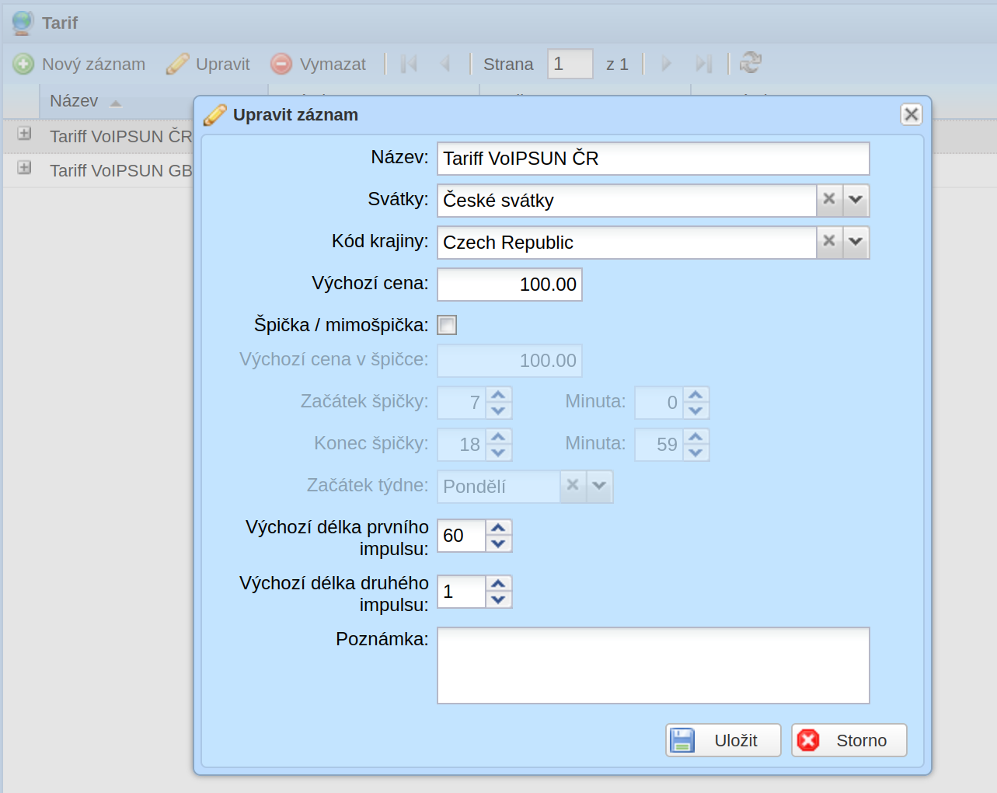Click the Svátky combo box field
997x793 pixels.
pyautogui.click(x=627, y=201)
